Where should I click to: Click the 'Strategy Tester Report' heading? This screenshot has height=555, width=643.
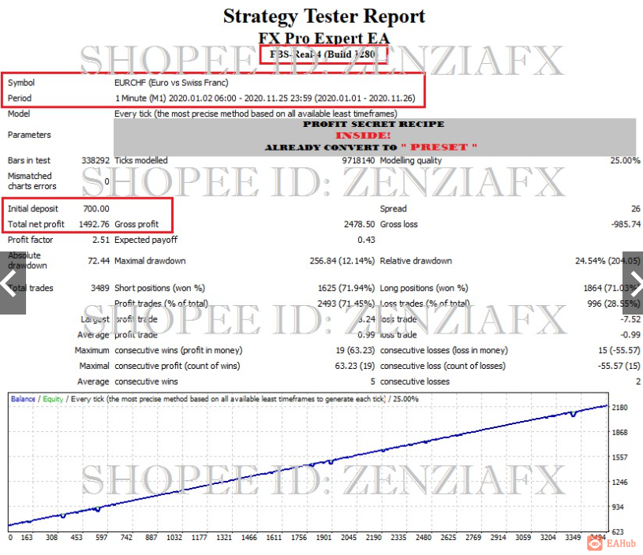coord(324,16)
